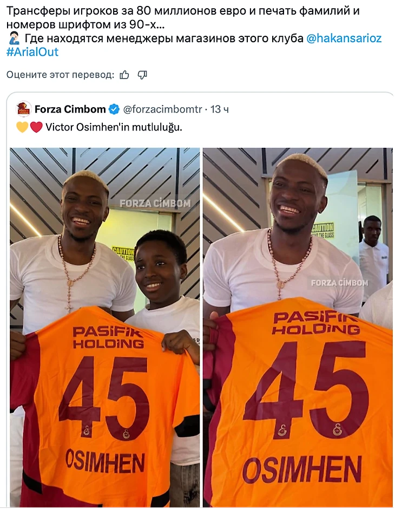
Task: Click the 'Оцените этот перевод' label
Action: coord(60,75)
